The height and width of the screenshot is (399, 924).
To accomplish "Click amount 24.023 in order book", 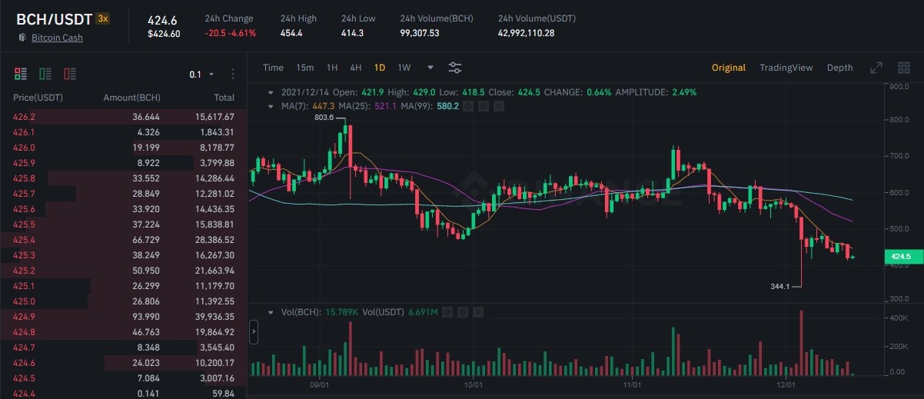I will click(146, 363).
